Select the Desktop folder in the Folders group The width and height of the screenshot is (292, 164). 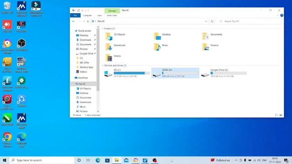point(162,36)
